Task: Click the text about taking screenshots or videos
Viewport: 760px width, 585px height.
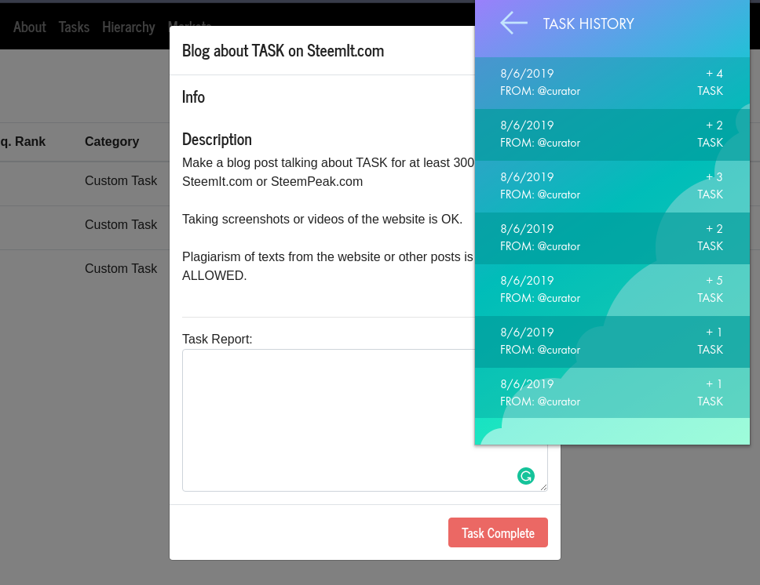Action: (x=323, y=219)
